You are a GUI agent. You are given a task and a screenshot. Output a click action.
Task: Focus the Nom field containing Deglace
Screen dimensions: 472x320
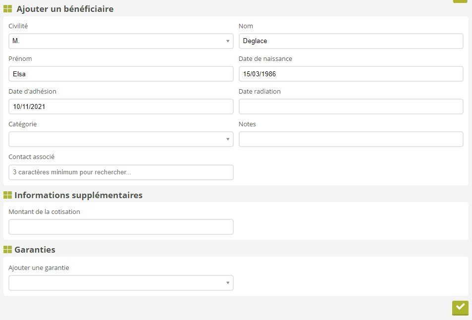pyautogui.click(x=351, y=41)
